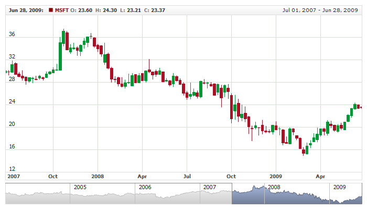Click the 12 value on the y-axis
367x209 pixels.
[12, 169]
